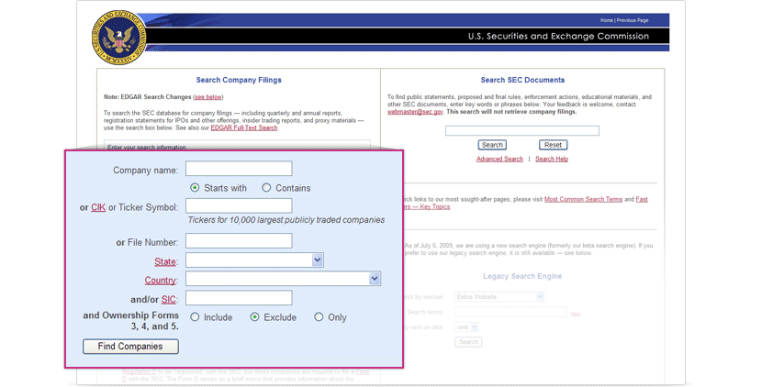The height and width of the screenshot is (387, 762).
Task: Open Most Common Search Terms link
Action: click(x=583, y=199)
